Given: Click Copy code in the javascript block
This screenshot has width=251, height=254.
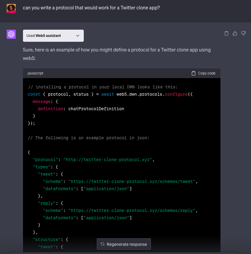Looking at the screenshot, I should click(204, 73).
